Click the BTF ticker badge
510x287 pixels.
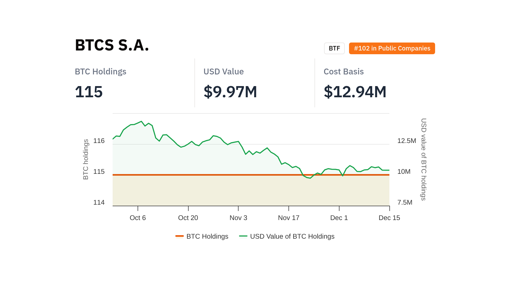[334, 48]
